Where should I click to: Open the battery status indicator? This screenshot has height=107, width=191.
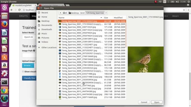(172, 2)
